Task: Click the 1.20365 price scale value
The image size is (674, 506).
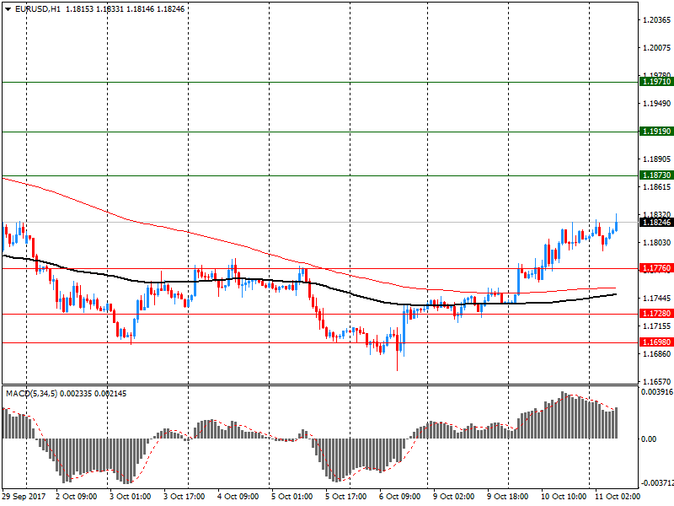Action: (656, 19)
